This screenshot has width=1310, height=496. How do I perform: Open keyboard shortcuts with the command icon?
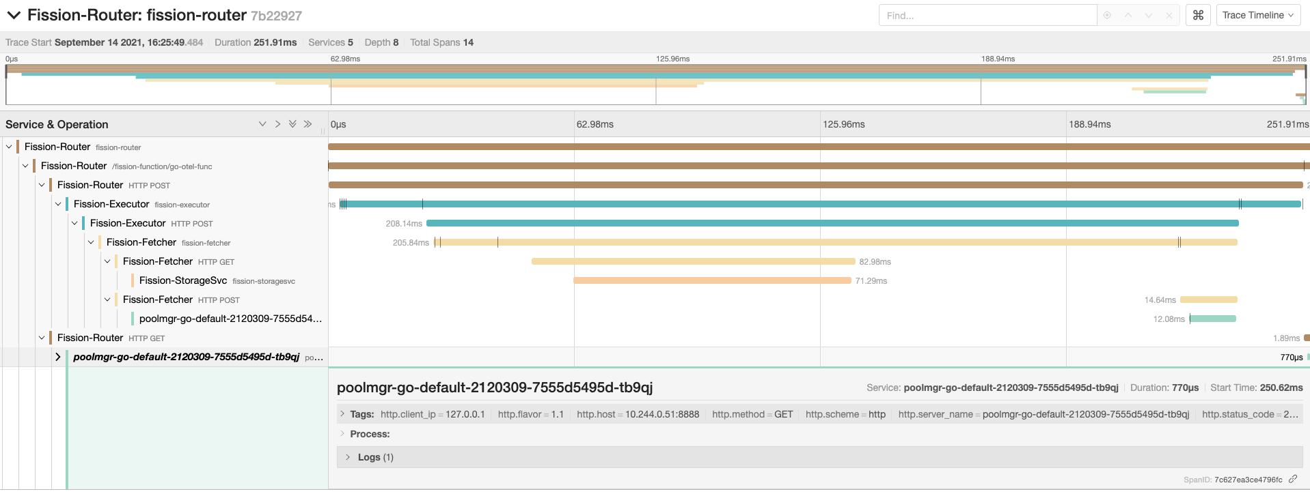[x=1198, y=15]
